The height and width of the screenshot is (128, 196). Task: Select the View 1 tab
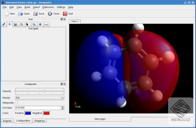click(x=75, y=21)
